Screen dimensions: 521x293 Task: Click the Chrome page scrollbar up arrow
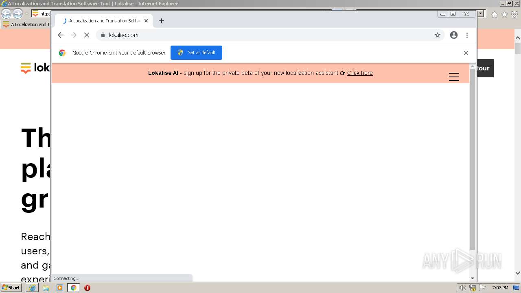[x=473, y=66]
